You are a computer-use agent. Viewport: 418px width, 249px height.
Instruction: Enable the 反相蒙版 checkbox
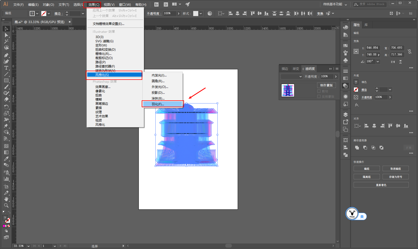pyautogui.click(x=319, y=96)
